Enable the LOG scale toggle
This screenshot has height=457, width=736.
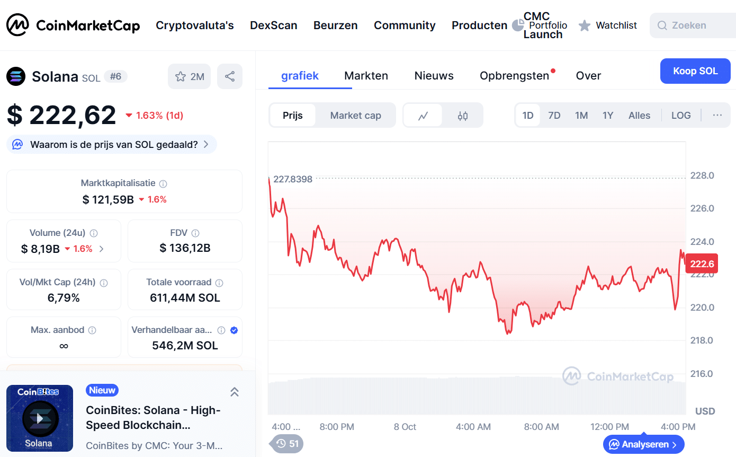[x=681, y=115]
